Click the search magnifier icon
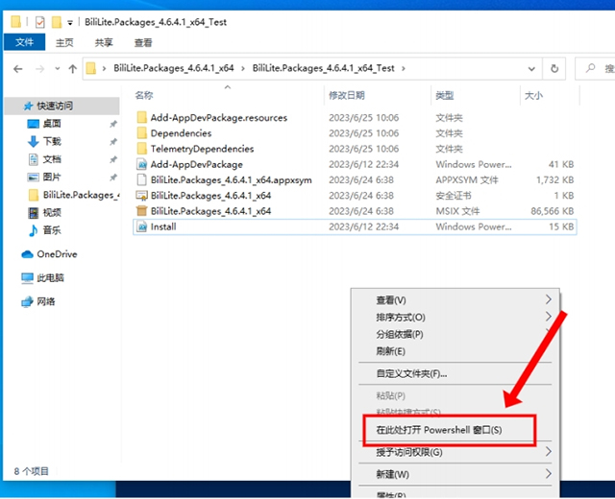615x499 pixels. point(590,68)
